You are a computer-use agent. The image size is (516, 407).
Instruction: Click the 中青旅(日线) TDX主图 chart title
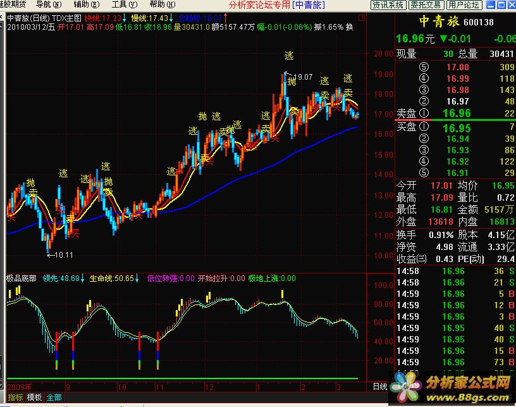coord(44,18)
